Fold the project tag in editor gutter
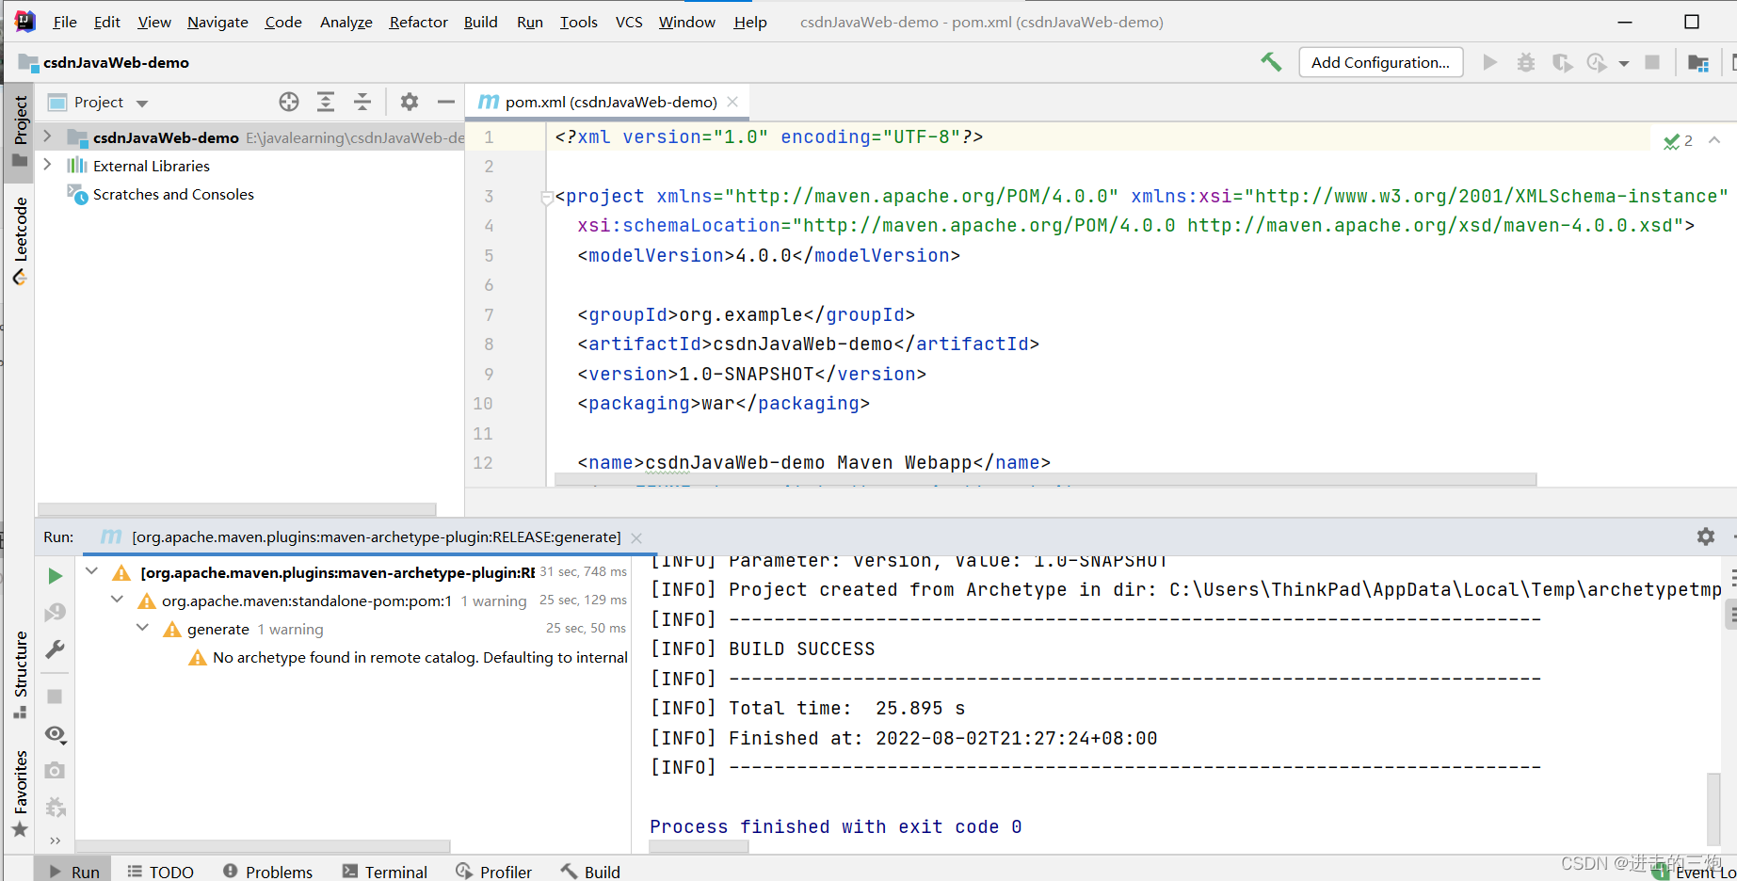 click(x=547, y=198)
